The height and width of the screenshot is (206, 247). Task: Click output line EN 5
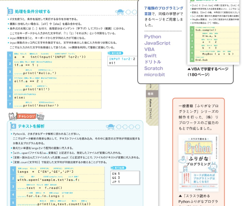[x=116, y=174]
